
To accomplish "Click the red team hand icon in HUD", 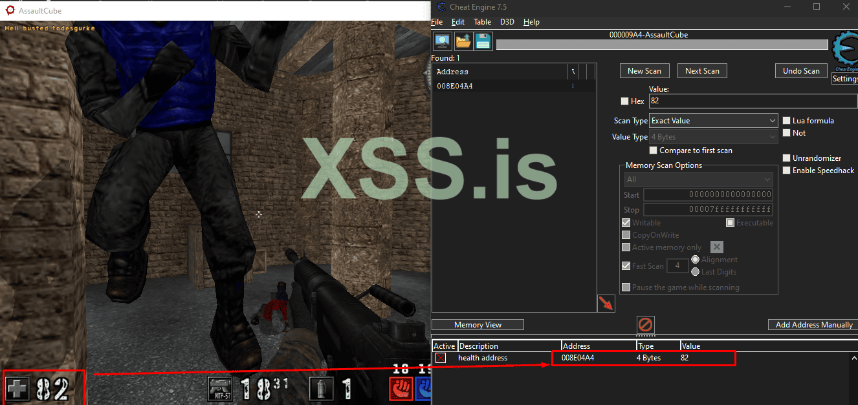I will pyautogui.click(x=401, y=389).
